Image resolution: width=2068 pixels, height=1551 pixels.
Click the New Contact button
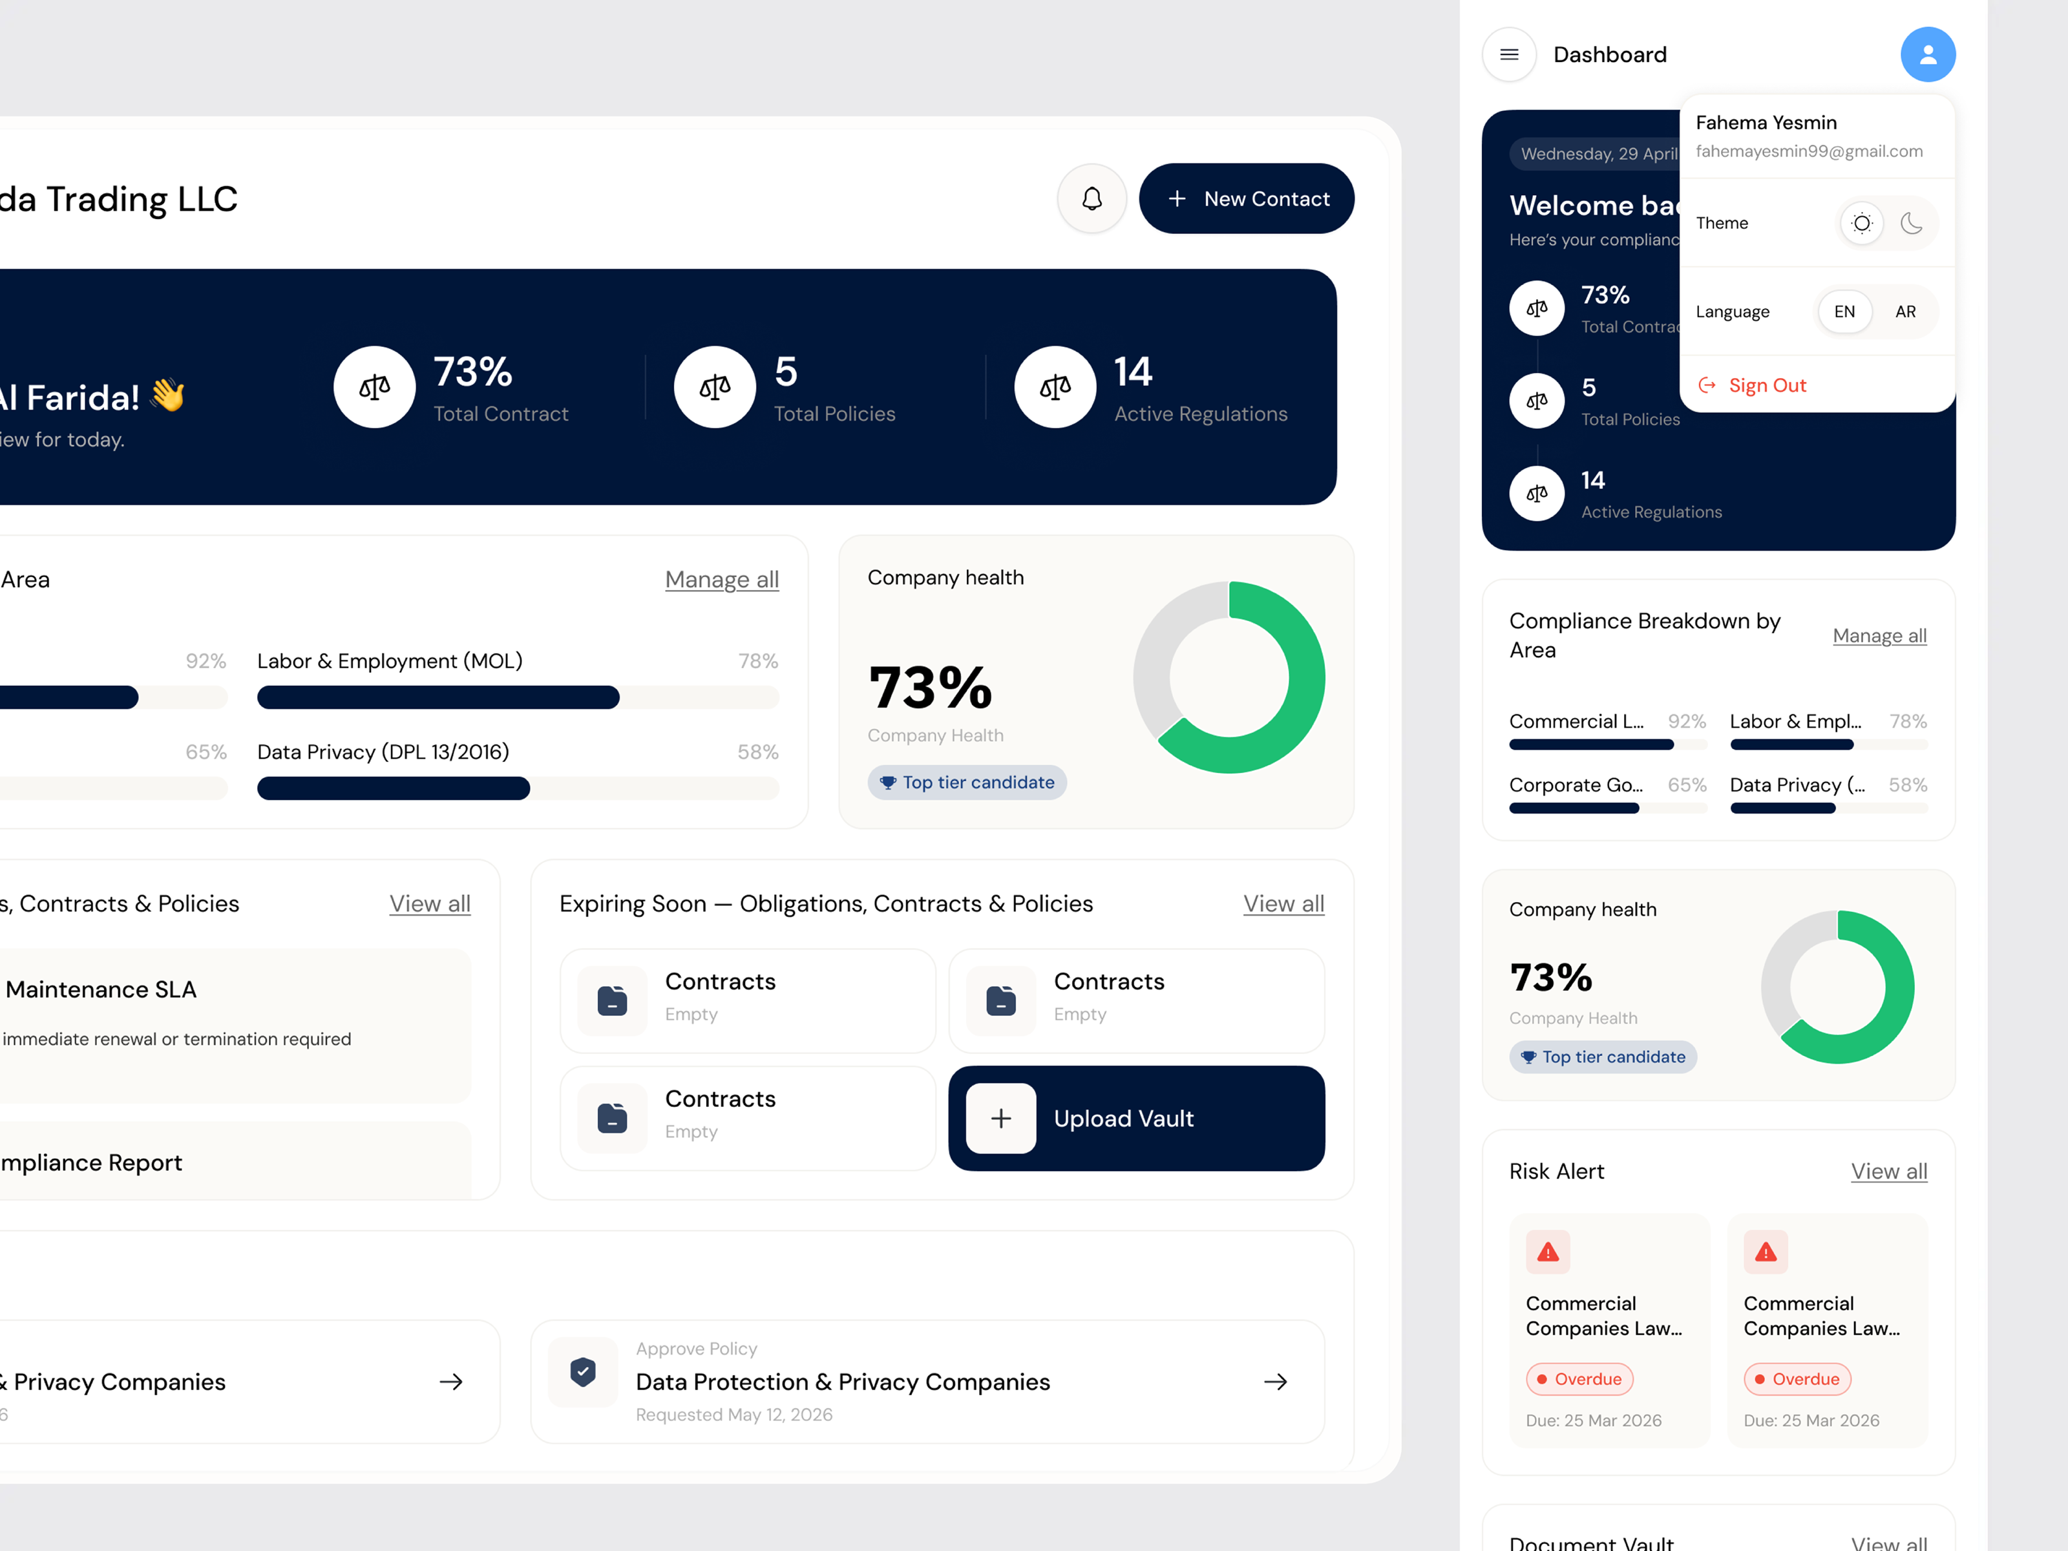coord(1246,198)
